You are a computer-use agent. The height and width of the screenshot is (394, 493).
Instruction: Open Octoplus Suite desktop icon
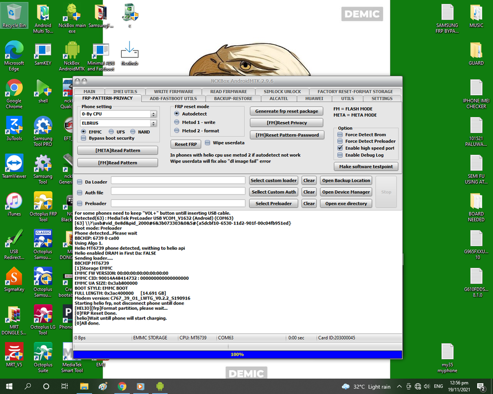coord(43,358)
